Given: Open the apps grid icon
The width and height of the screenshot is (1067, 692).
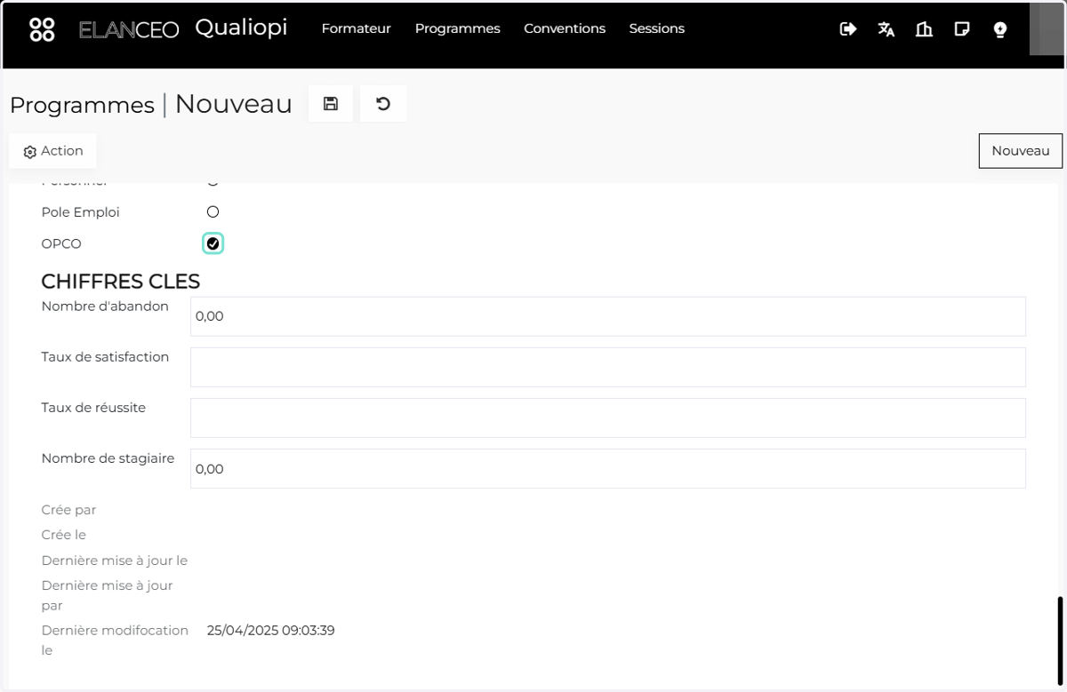Looking at the screenshot, I should coord(42,29).
